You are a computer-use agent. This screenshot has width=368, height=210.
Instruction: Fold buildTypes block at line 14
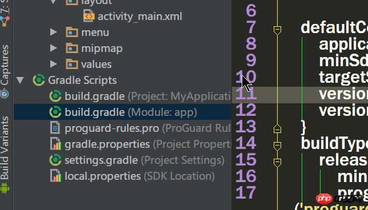pos(277,146)
